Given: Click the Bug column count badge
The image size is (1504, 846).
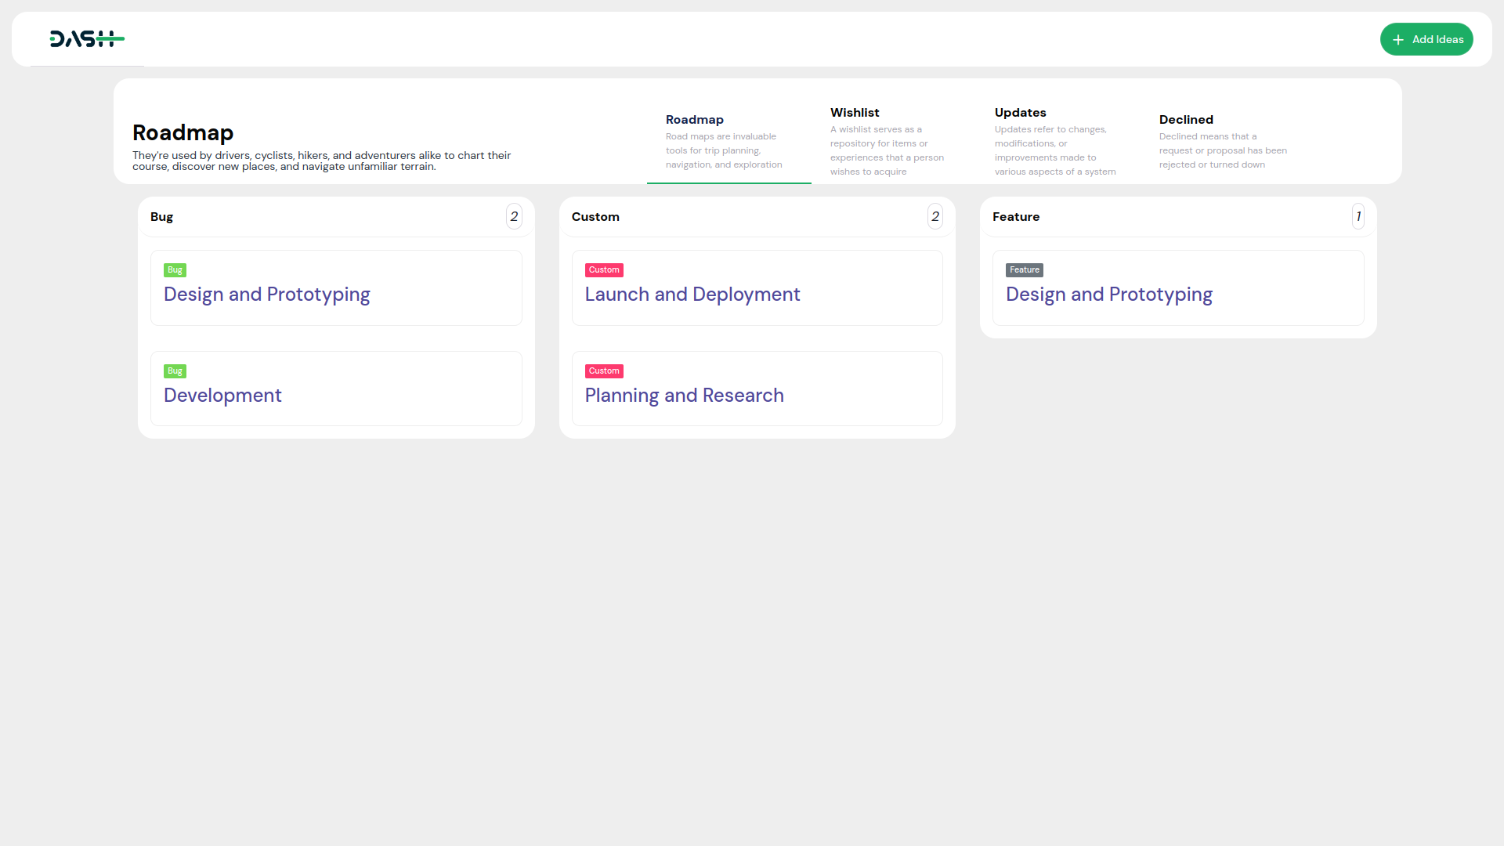Looking at the screenshot, I should [514, 217].
